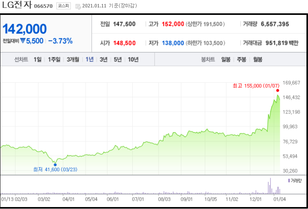
Task: Click the 전일 value 147,500
Action: (124, 24)
